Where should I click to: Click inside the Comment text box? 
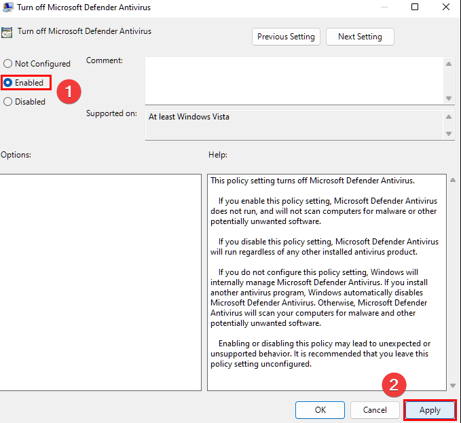(294, 81)
